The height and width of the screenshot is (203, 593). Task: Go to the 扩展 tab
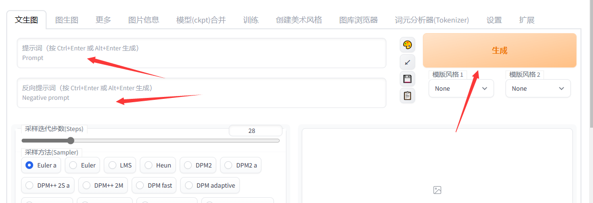[527, 20]
